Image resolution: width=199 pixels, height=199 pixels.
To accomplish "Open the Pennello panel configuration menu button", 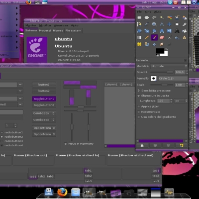I will pyautogui.click(x=186, y=60).
